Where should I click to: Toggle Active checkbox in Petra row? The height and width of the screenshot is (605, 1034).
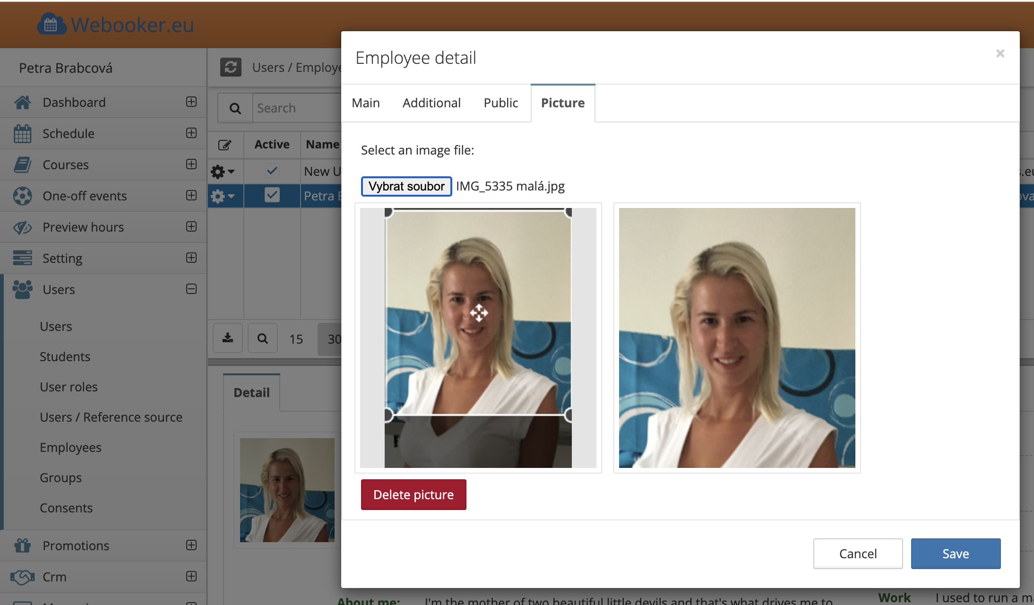pos(272,195)
